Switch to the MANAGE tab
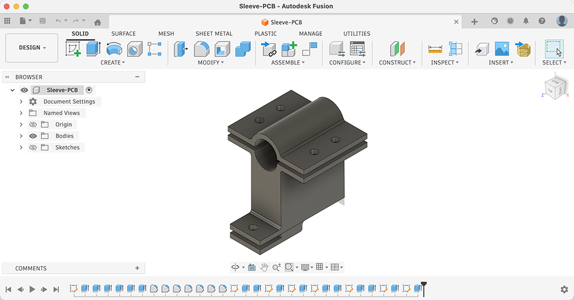The width and height of the screenshot is (574, 300). (311, 34)
